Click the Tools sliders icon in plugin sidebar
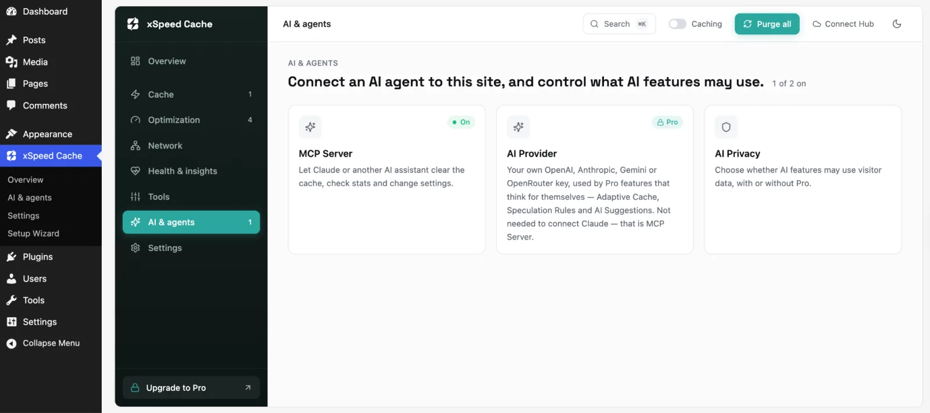This screenshot has height=413, width=930. [135, 197]
